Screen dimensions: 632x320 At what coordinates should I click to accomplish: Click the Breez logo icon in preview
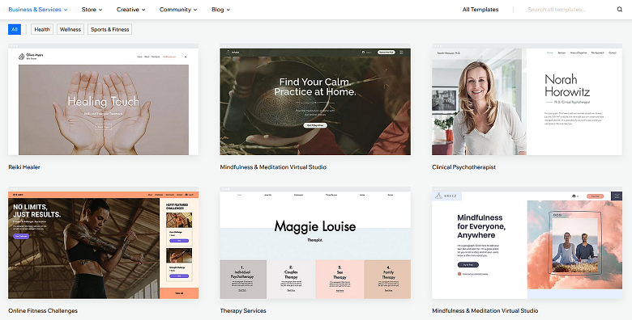[438, 196]
